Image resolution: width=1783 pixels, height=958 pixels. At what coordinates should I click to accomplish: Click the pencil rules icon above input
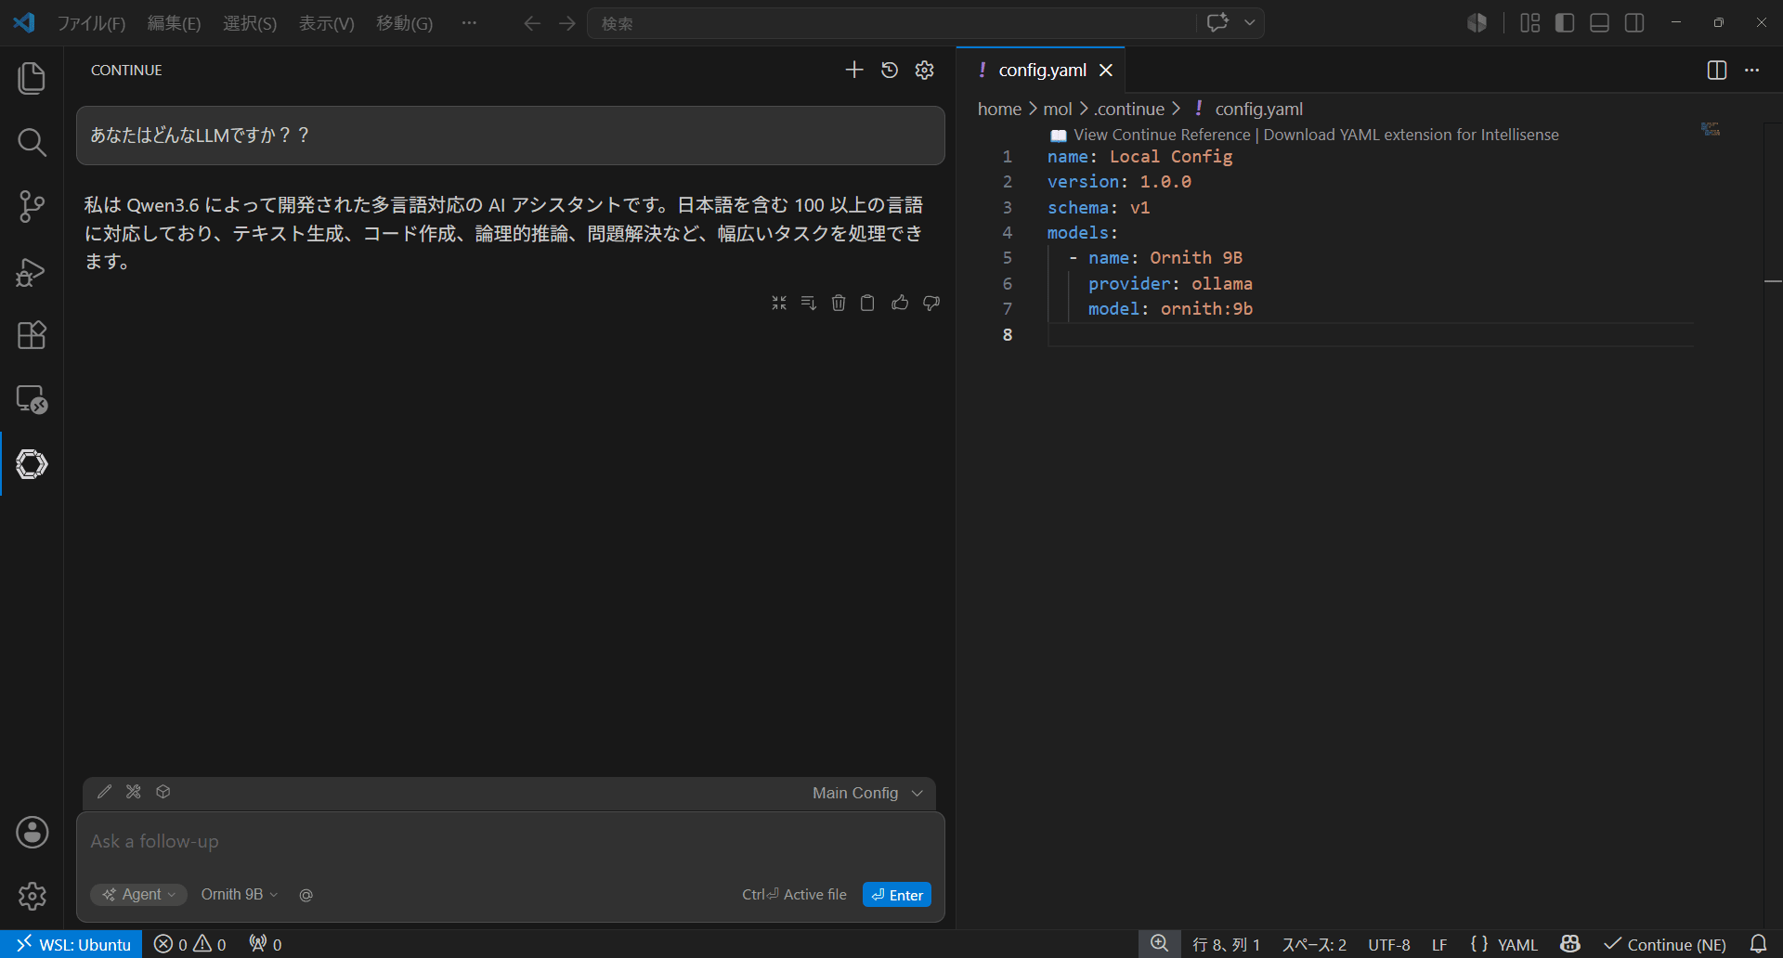pos(104,792)
